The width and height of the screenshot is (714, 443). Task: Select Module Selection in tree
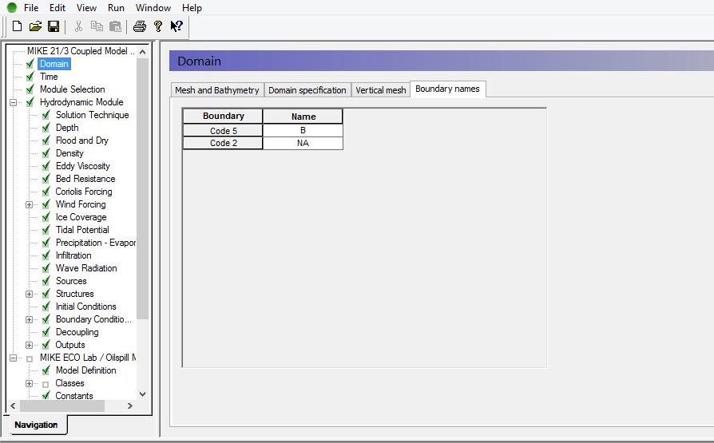73,89
